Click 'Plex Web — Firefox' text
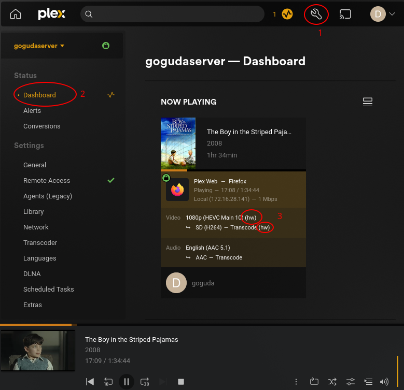This screenshot has height=390, width=404. tap(220, 181)
